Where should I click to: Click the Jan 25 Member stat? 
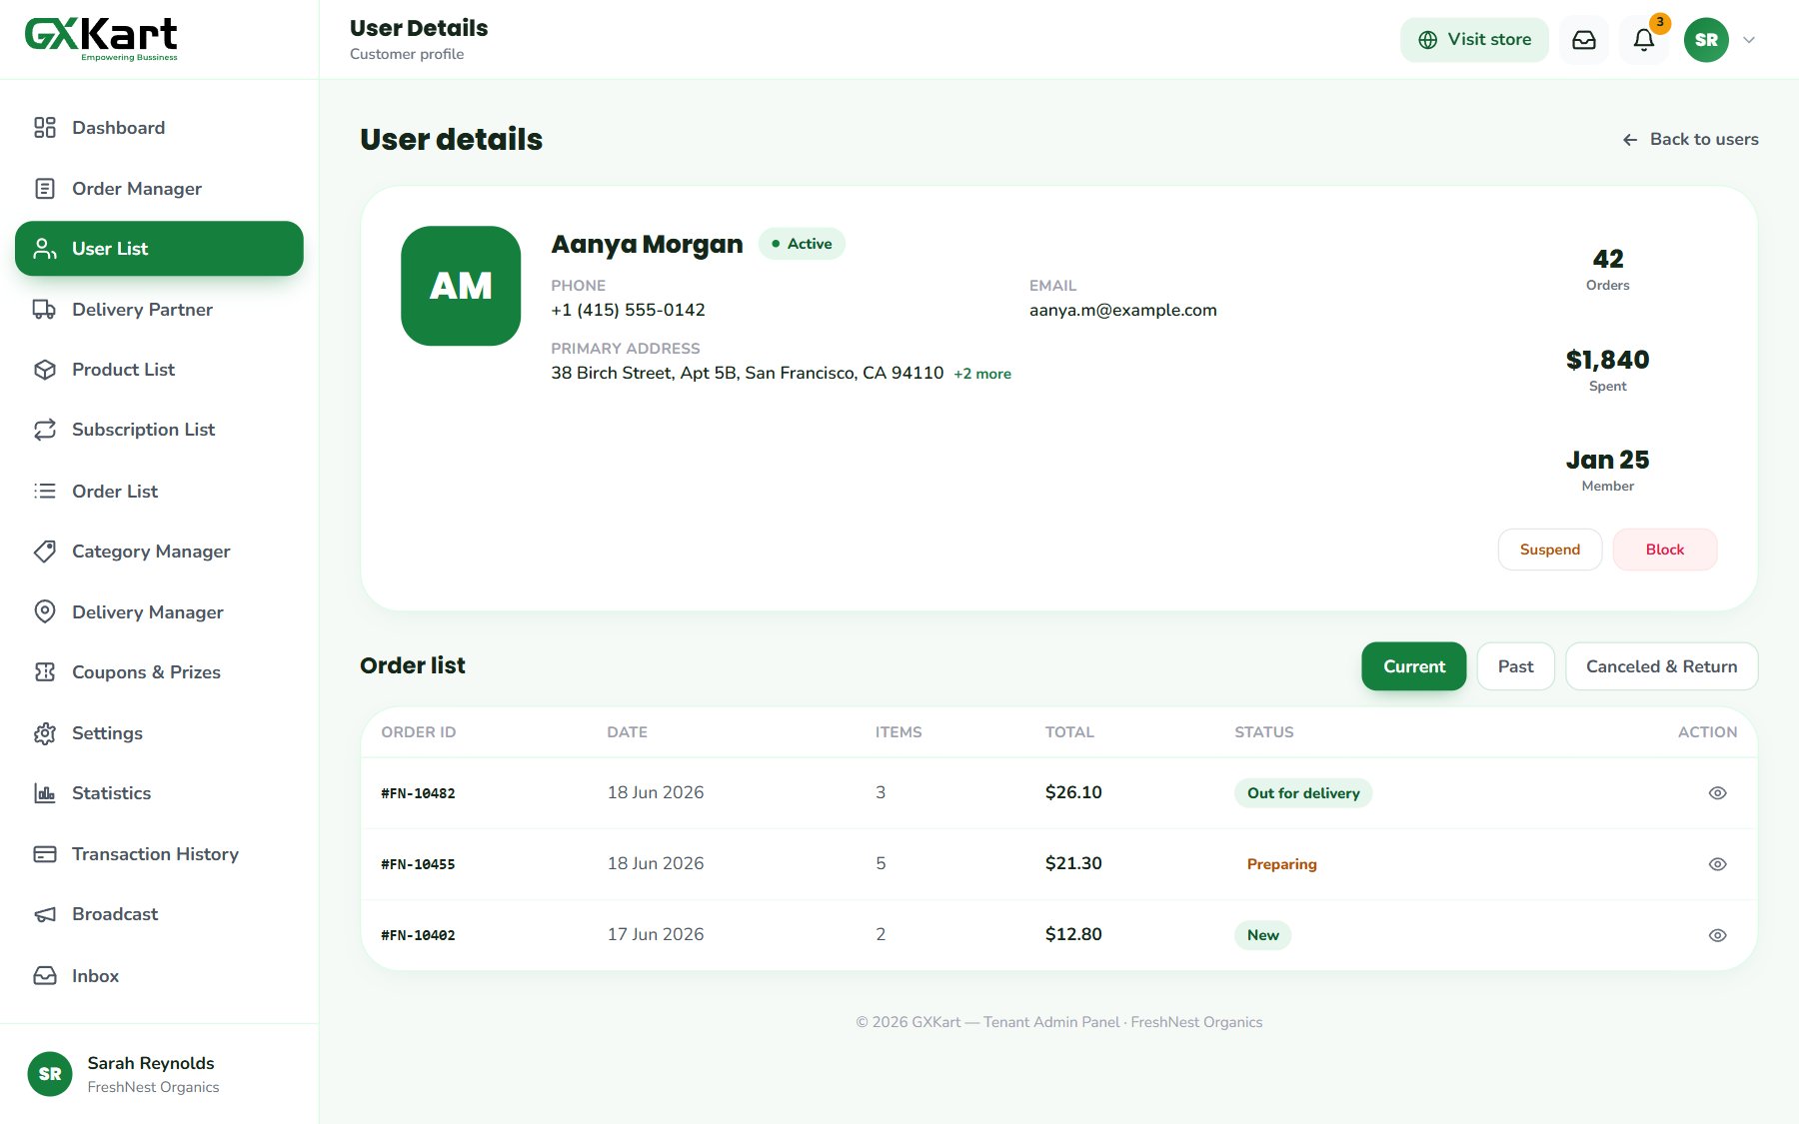click(x=1607, y=470)
